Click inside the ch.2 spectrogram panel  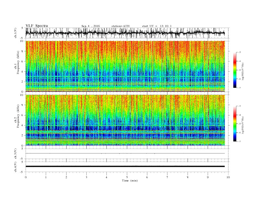[125, 120]
